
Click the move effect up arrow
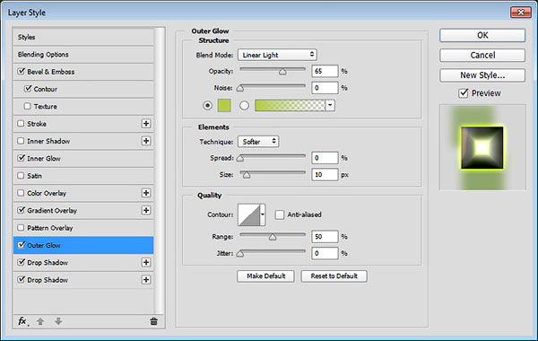[x=40, y=321]
